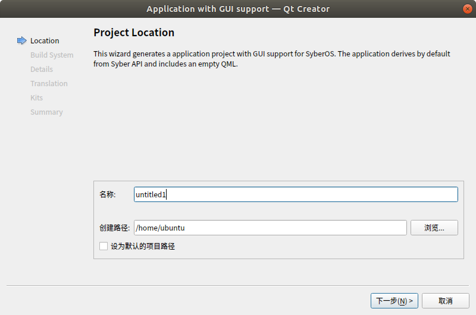Click the Project Location heading
Image resolution: width=476 pixels, height=315 pixels.
[134, 33]
